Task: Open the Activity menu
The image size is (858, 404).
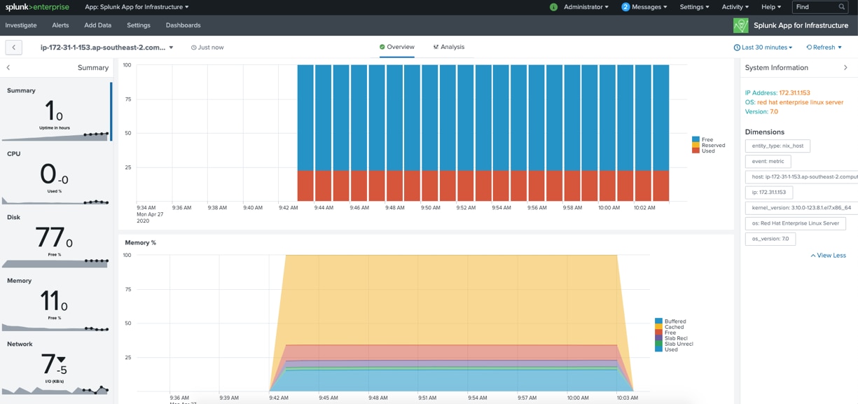Action: (x=735, y=7)
